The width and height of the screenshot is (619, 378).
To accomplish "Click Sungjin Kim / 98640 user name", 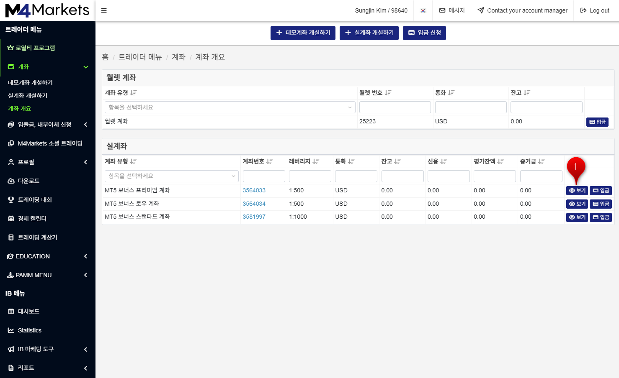I will 381,10.
